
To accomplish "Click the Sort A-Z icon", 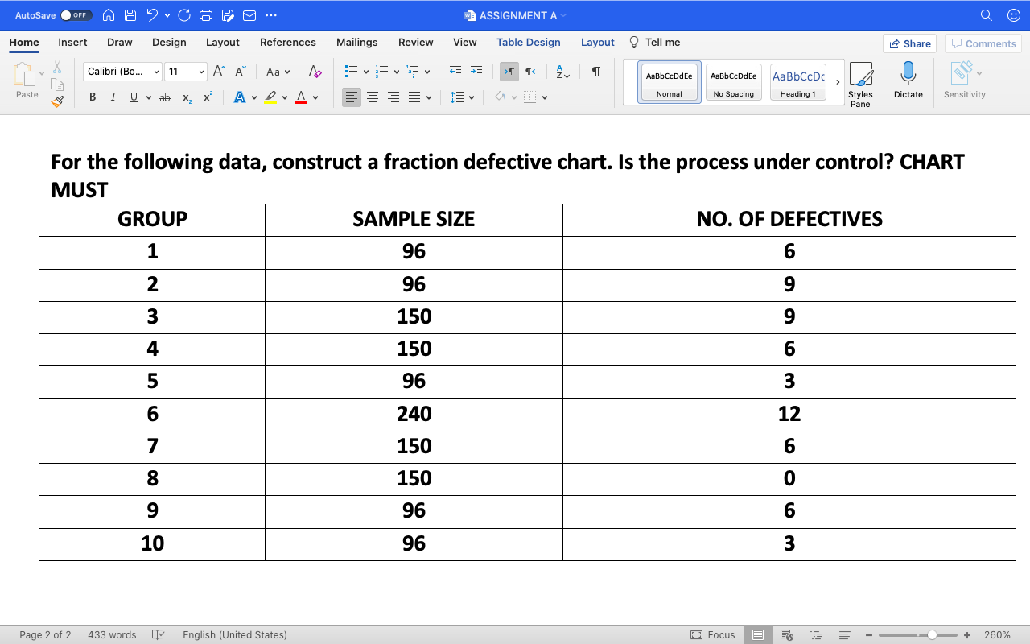I will click(x=561, y=72).
